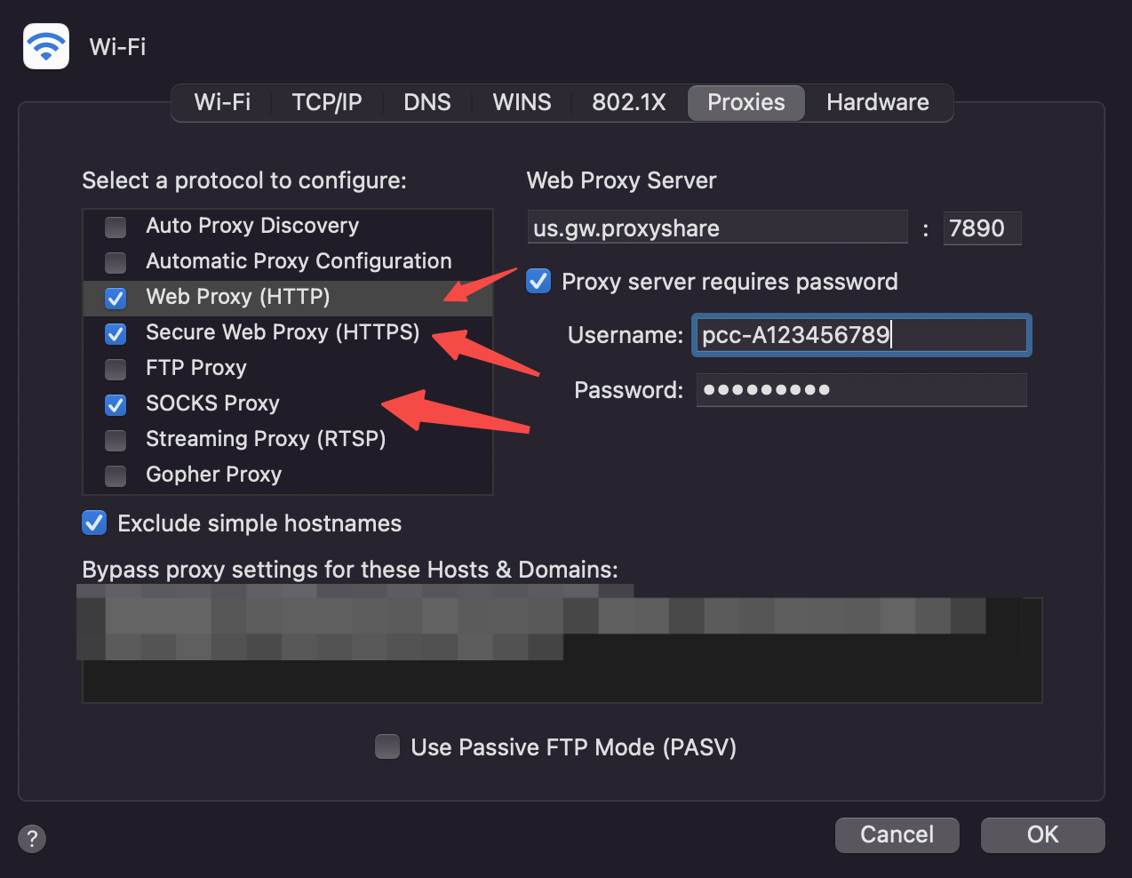Enable Auto Proxy Discovery checkbox
The image size is (1132, 878).
(116, 227)
